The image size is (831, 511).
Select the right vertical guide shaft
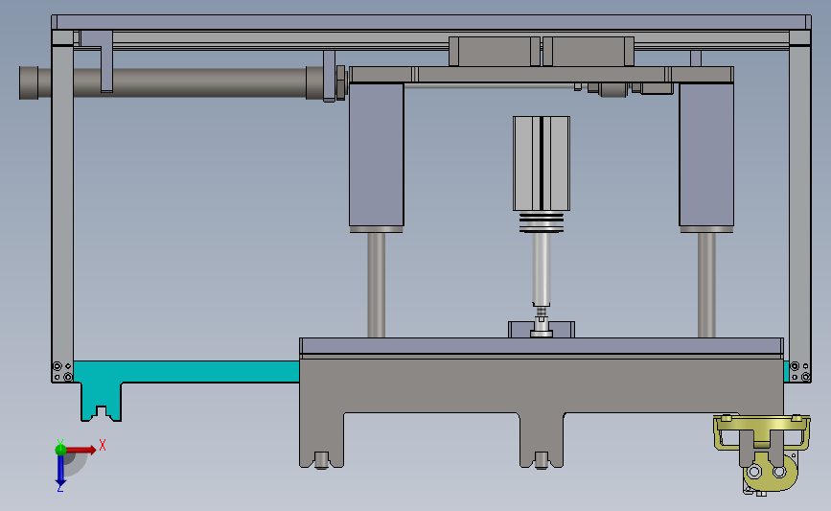pos(706,285)
